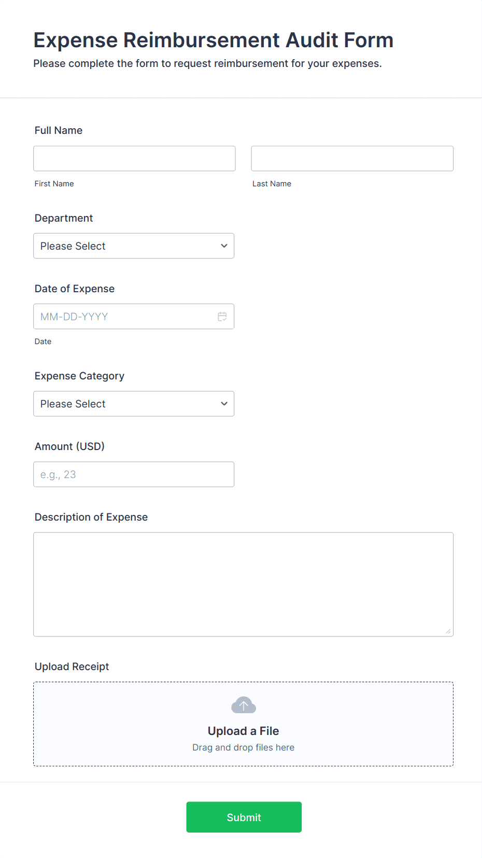Click the Amount (USD) input field
Screen dimensions: 482x858
pyautogui.click(x=134, y=474)
